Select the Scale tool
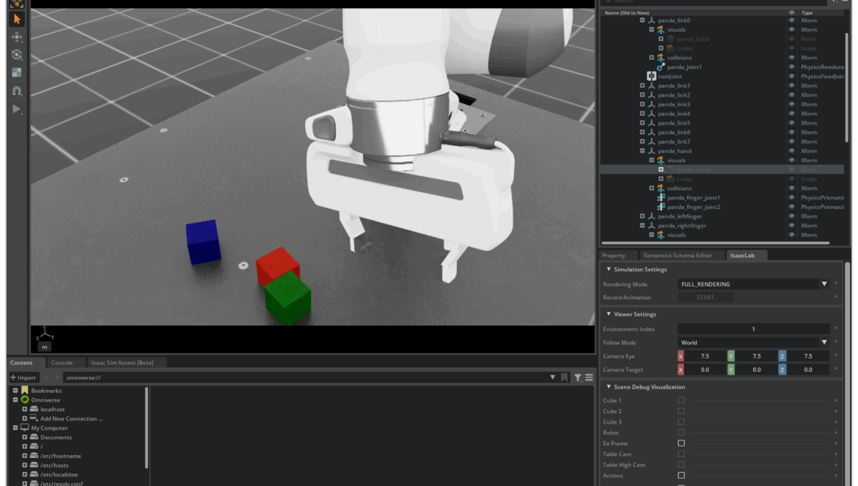 click(16, 73)
